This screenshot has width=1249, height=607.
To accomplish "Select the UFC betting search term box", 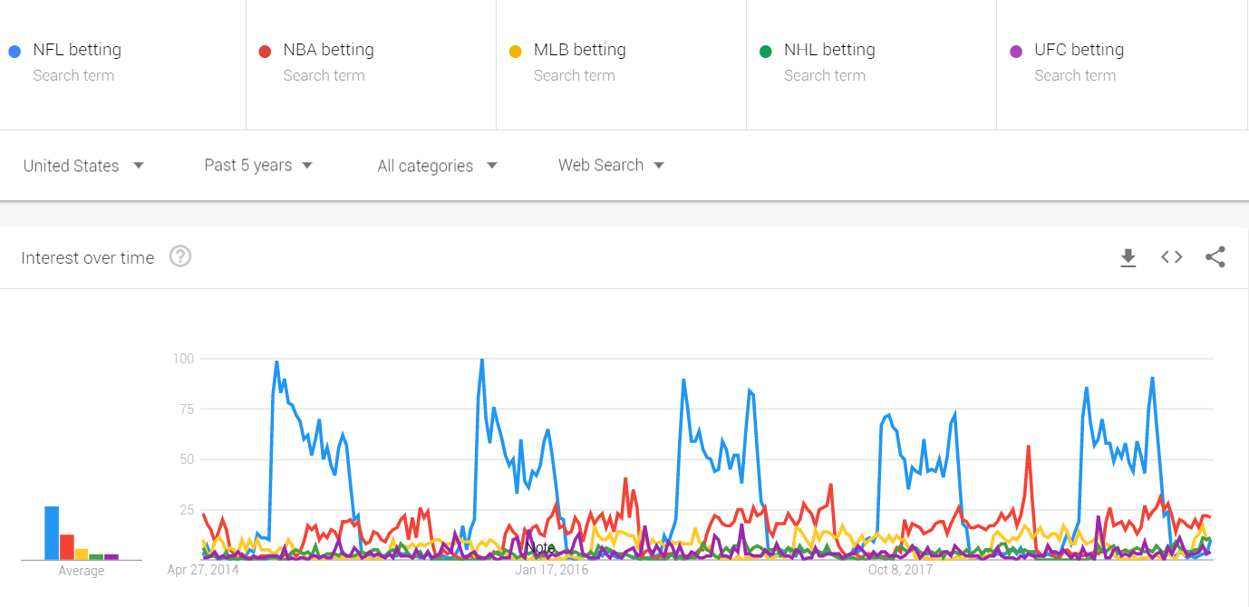I will (1122, 64).
